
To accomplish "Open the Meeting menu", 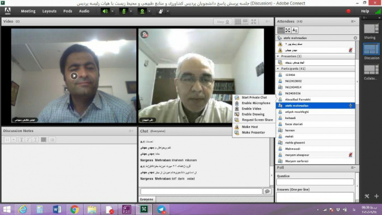I will tap(28, 11).
